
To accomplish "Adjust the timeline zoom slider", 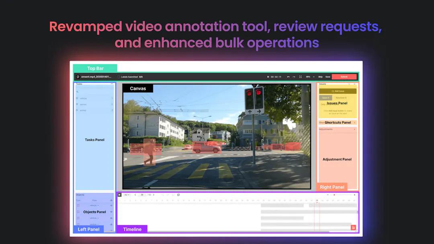I will [334, 195].
